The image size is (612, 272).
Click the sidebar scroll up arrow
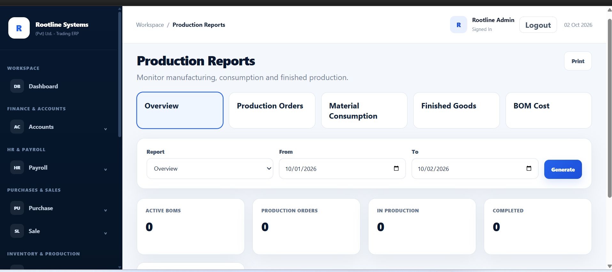click(120, 9)
